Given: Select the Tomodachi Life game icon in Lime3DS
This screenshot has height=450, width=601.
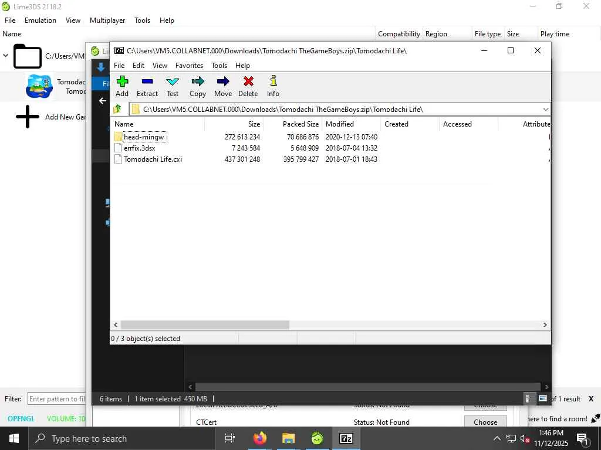Looking at the screenshot, I should pyautogui.click(x=39, y=87).
